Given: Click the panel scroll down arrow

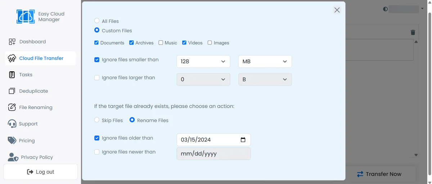Looking at the screenshot, I should 416,155.
